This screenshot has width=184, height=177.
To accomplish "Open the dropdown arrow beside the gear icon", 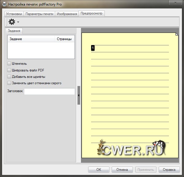I will [x=18, y=22].
